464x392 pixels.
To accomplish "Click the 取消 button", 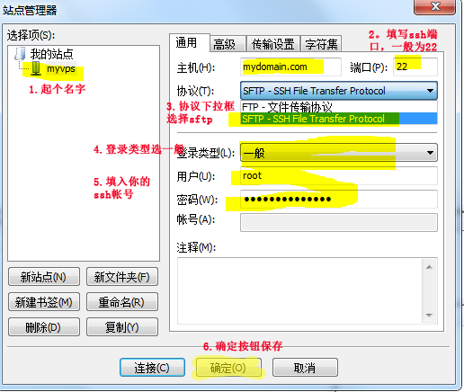I will [x=305, y=368].
